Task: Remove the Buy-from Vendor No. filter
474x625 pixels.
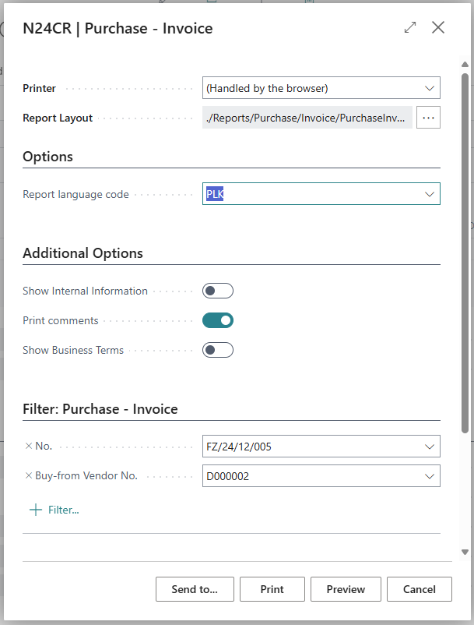Action: click(27, 475)
